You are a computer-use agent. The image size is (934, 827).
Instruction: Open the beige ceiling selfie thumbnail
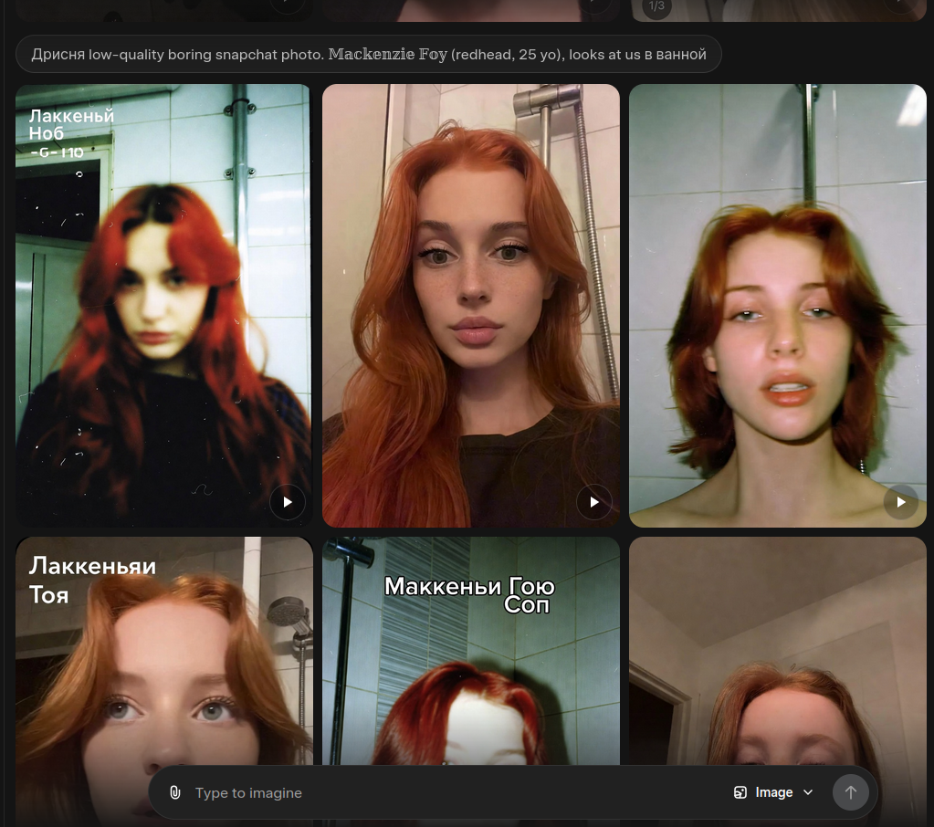777,651
